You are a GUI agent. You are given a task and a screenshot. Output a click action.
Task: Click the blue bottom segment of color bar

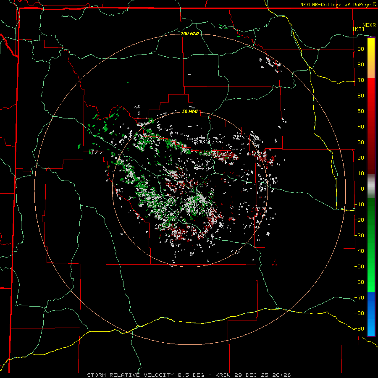click(371, 314)
